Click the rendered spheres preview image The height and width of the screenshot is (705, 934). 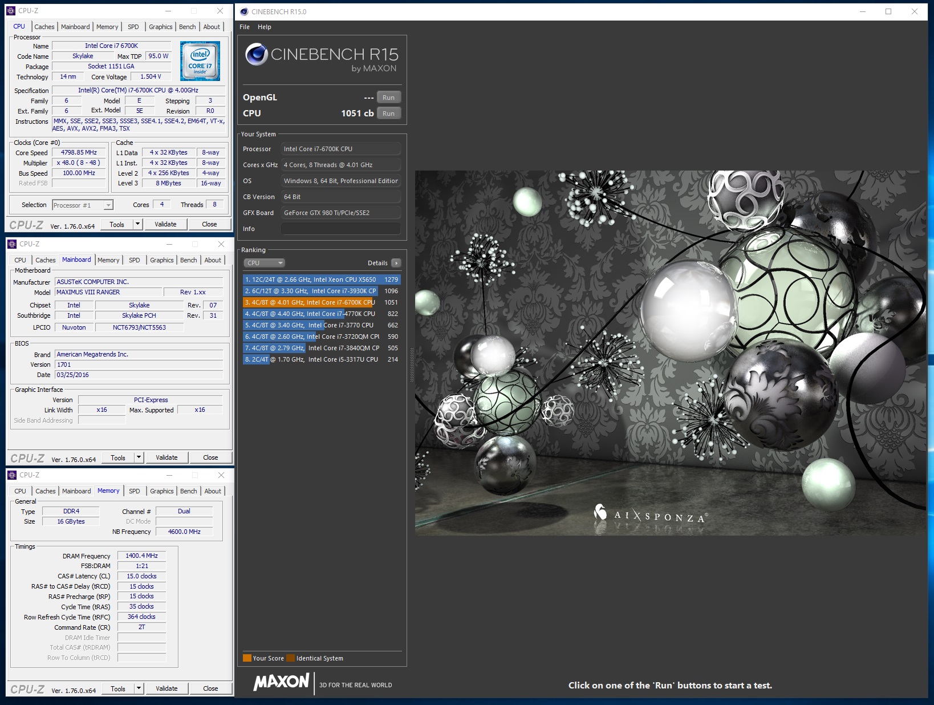coord(671,352)
